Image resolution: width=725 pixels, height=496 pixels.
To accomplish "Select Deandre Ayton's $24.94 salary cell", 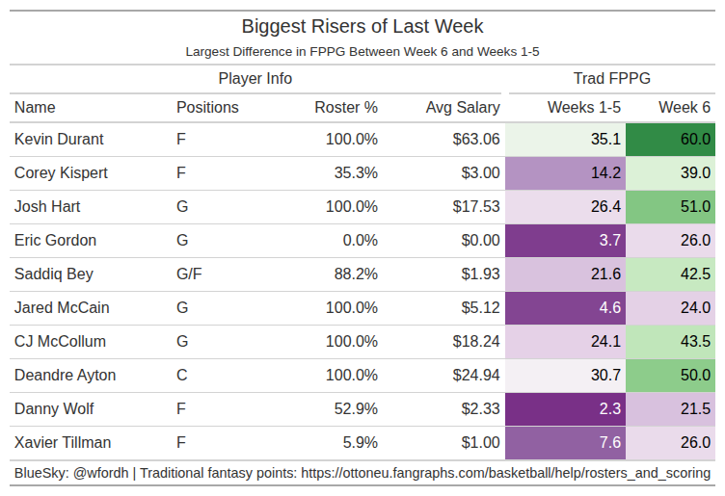I will [475, 376].
